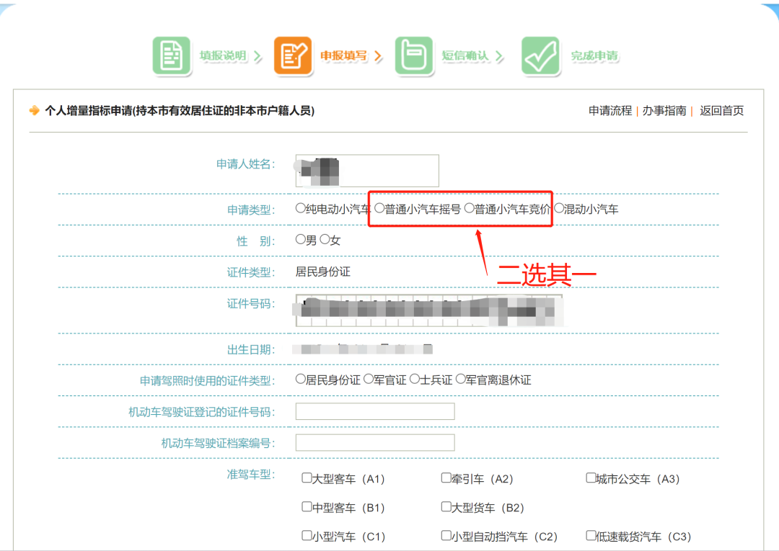The image size is (779, 551).
Task: Check the 牵引车 (A2) box
Action: (446, 478)
